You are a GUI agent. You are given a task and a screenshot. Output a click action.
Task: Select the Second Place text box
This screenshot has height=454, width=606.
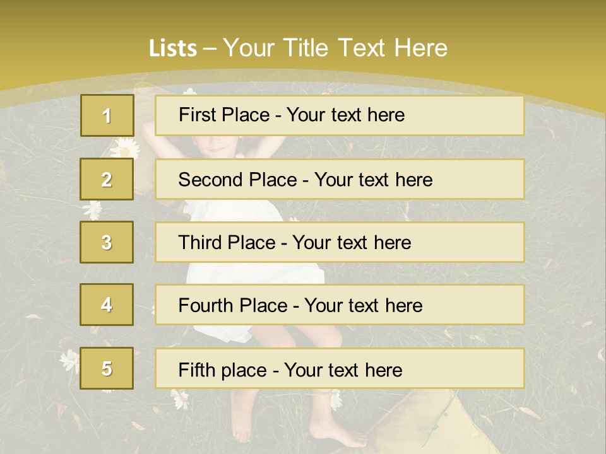340,179
